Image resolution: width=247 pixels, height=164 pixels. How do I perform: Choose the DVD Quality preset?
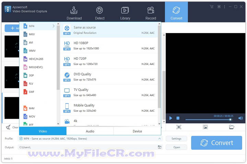(109, 77)
